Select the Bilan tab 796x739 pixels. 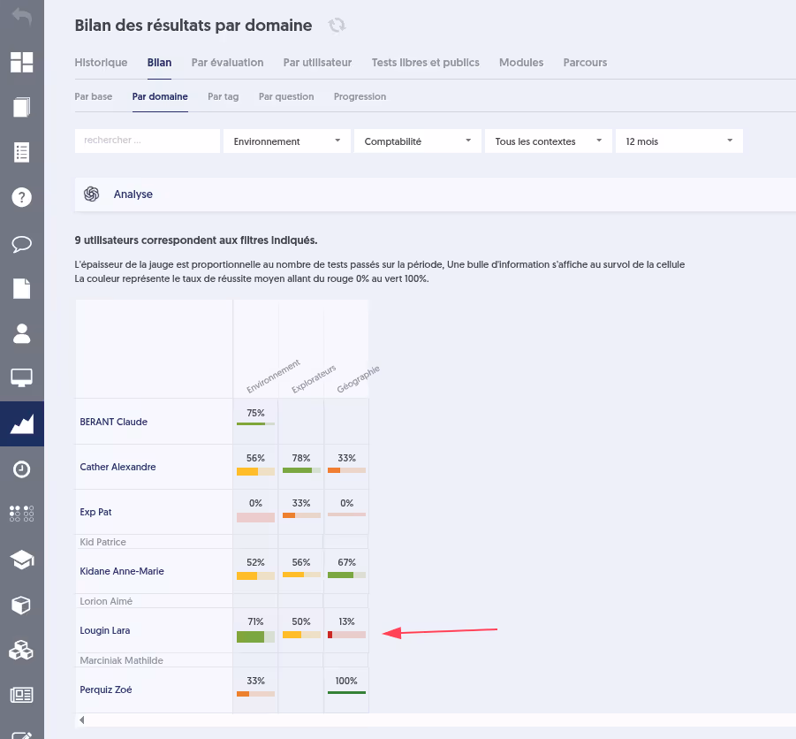point(159,63)
